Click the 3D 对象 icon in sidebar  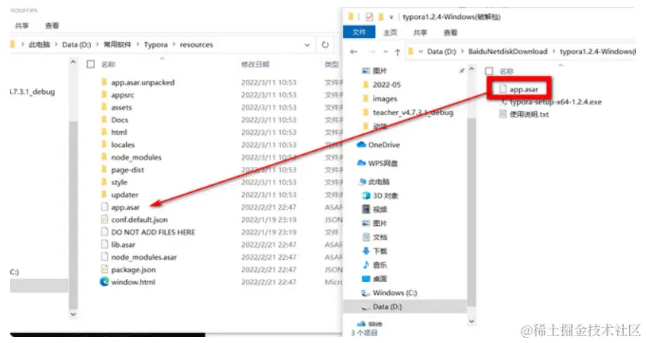[x=366, y=195]
